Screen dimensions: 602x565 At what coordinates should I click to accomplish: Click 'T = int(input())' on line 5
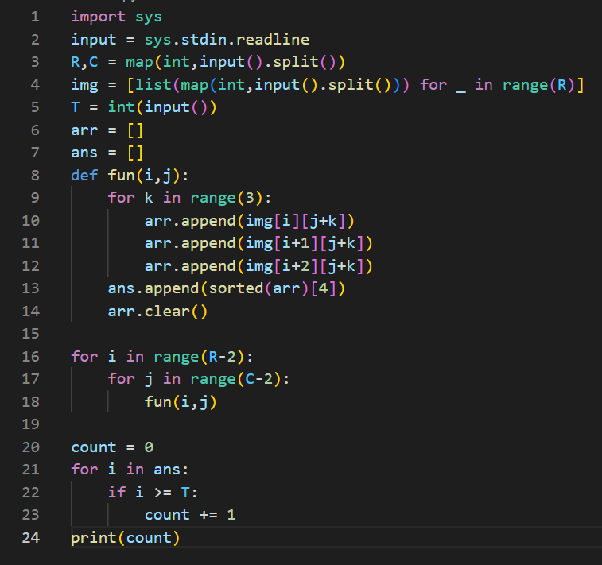[144, 107]
